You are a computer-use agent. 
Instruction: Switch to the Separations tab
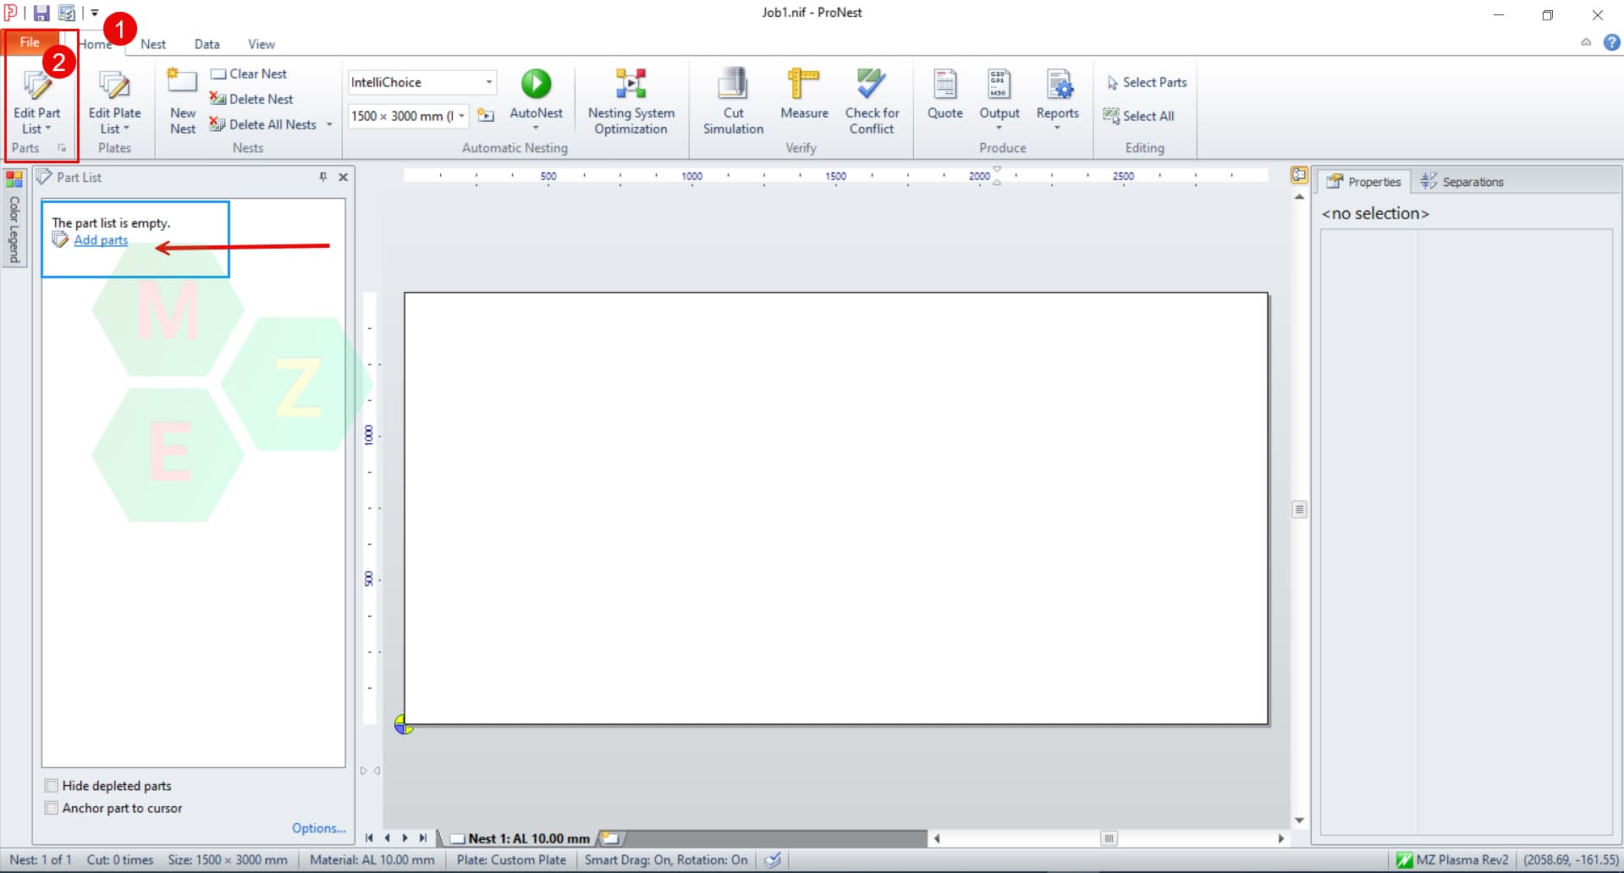[1463, 182]
